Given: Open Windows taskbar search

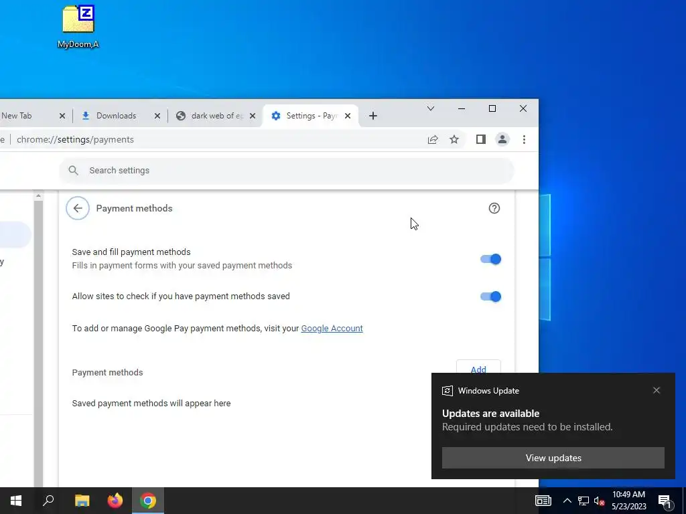Looking at the screenshot, I should pyautogui.click(x=48, y=501).
